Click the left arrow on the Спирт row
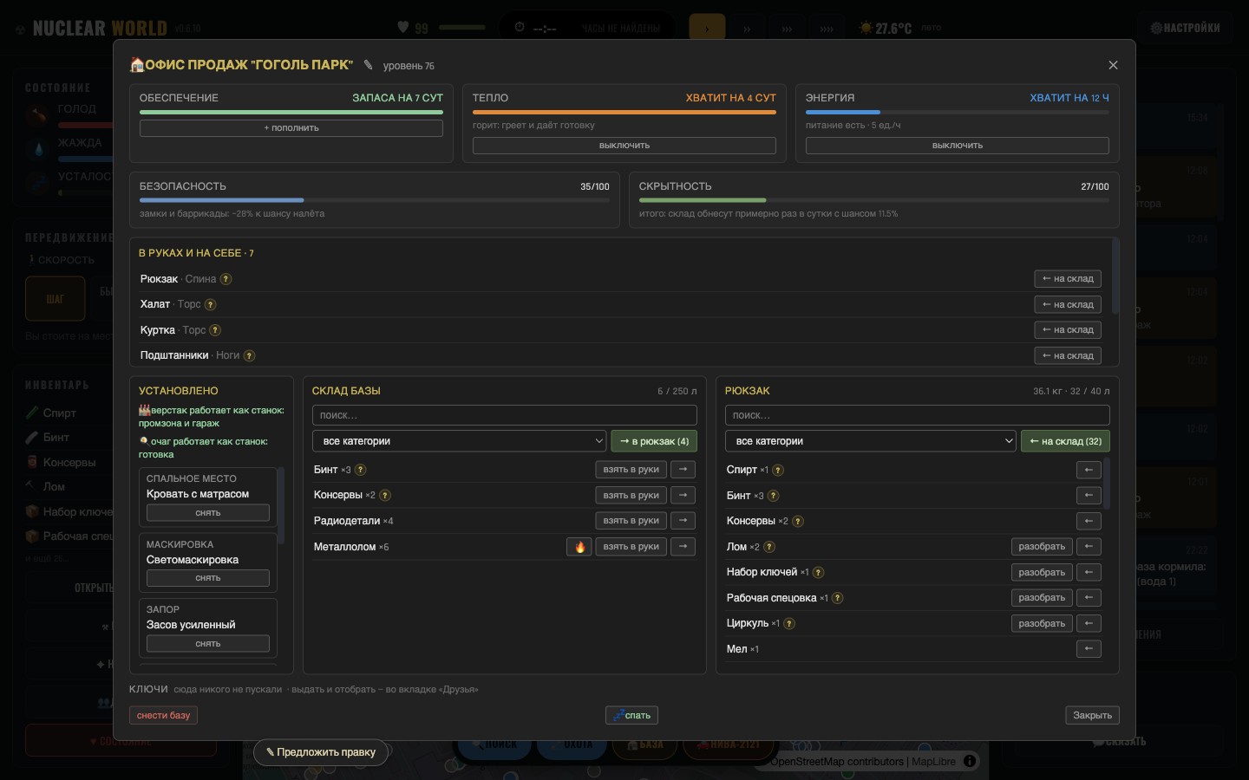Screen dimensions: 1249x780 point(1089,470)
